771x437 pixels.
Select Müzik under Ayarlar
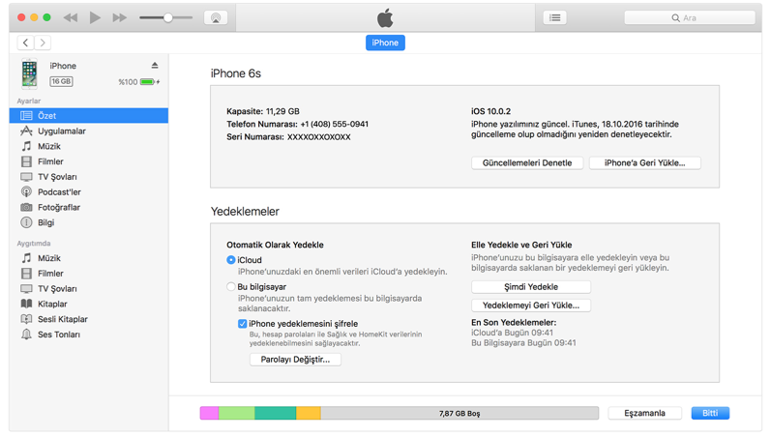click(x=88, y=146)
